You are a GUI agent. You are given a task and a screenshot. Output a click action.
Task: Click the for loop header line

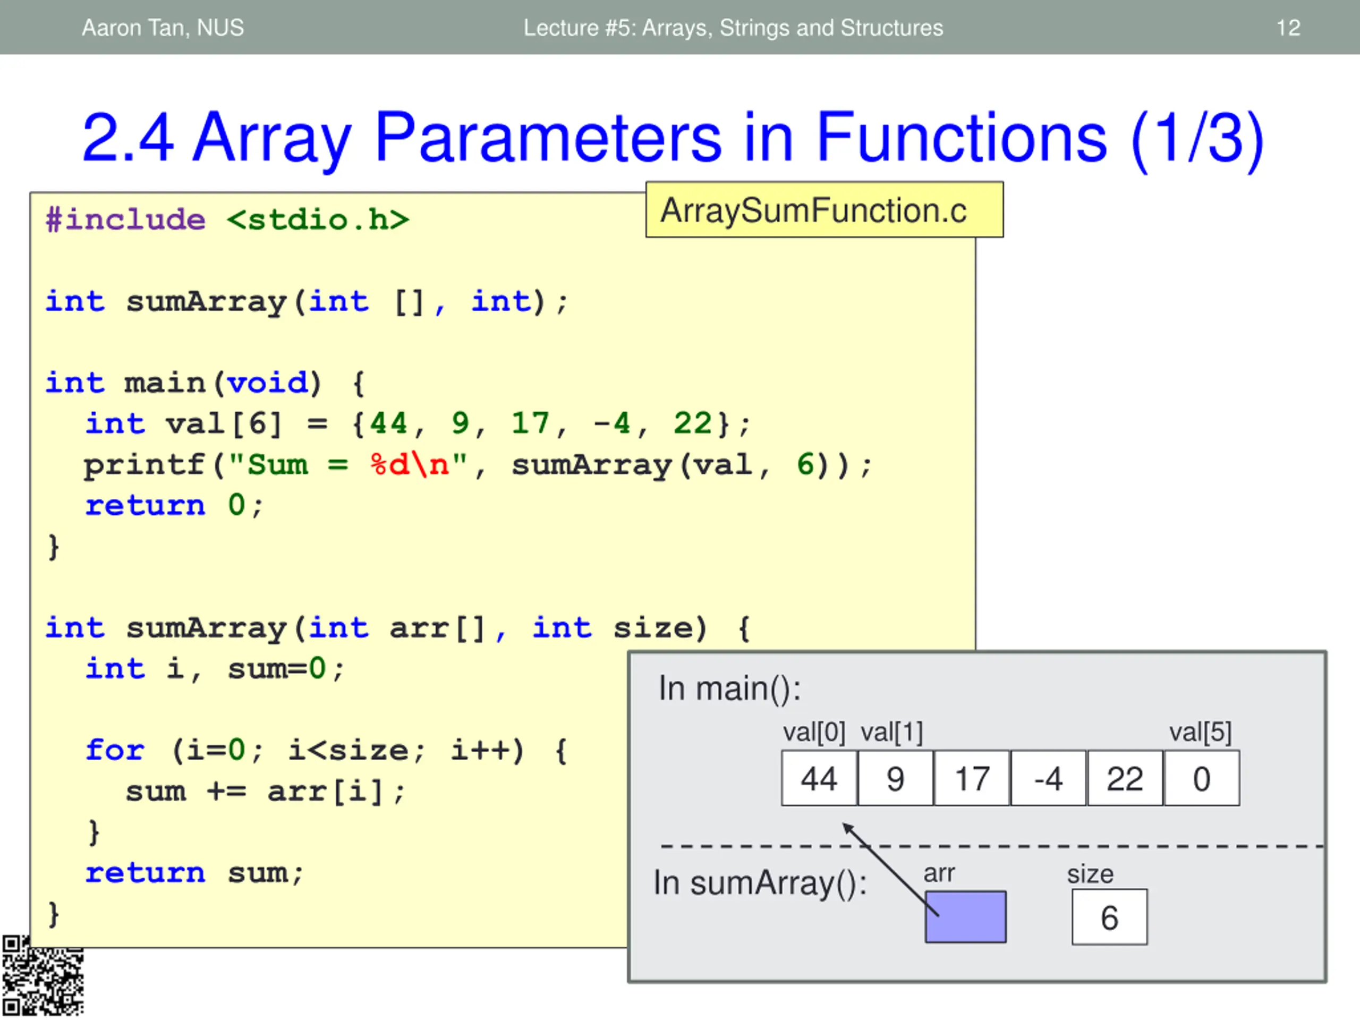[327, 750]
